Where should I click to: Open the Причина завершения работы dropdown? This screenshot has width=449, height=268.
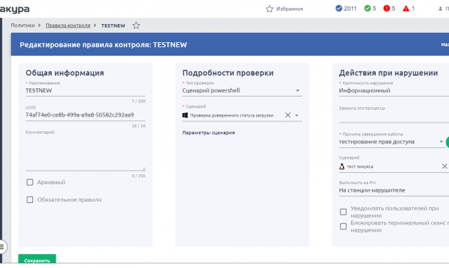[440, 141]
